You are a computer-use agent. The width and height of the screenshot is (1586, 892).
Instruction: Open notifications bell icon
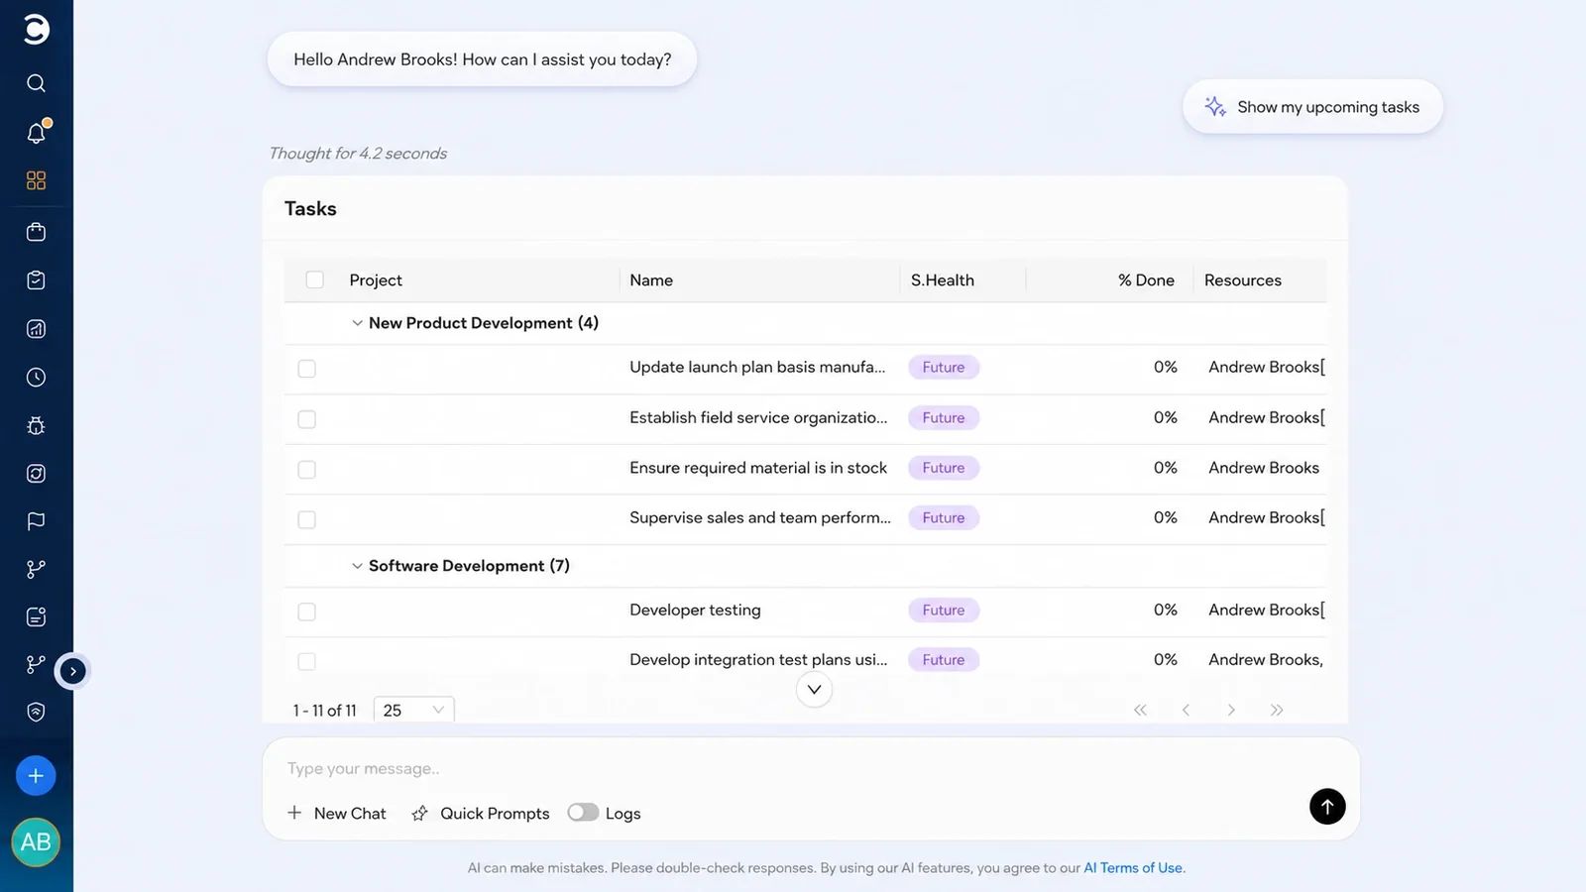[36, 132]
